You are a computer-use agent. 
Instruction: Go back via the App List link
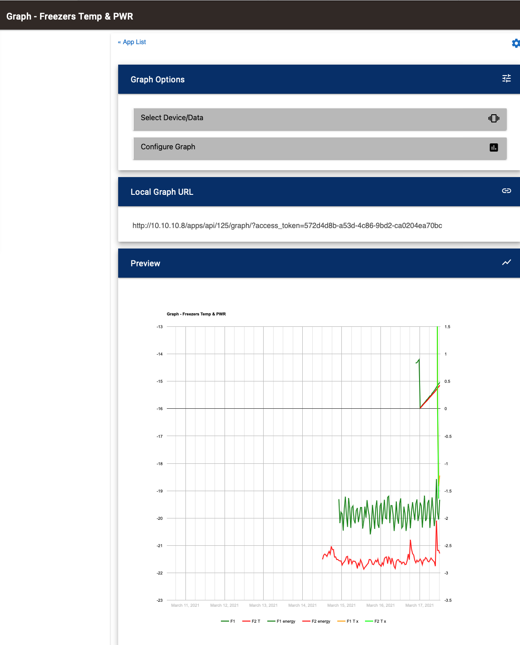pyautogui.click(x=132, y=42)
